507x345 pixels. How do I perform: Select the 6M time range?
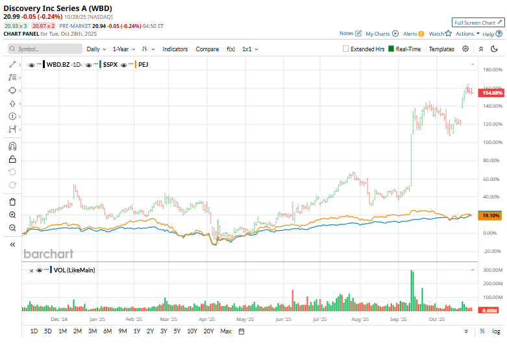[107, 331]
